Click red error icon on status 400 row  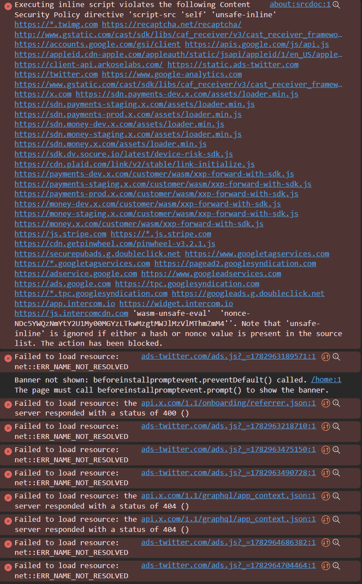point(8,404)
